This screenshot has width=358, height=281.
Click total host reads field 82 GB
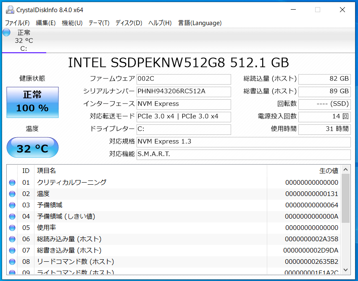pyautogui.click(x=324, y=79)
